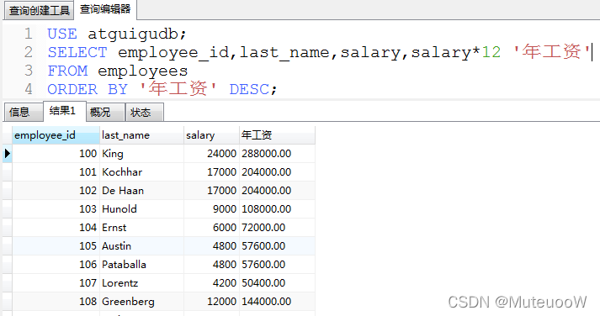600x316 pixels.
Task: Open the 信息 result tab
Action: [23, 112]
